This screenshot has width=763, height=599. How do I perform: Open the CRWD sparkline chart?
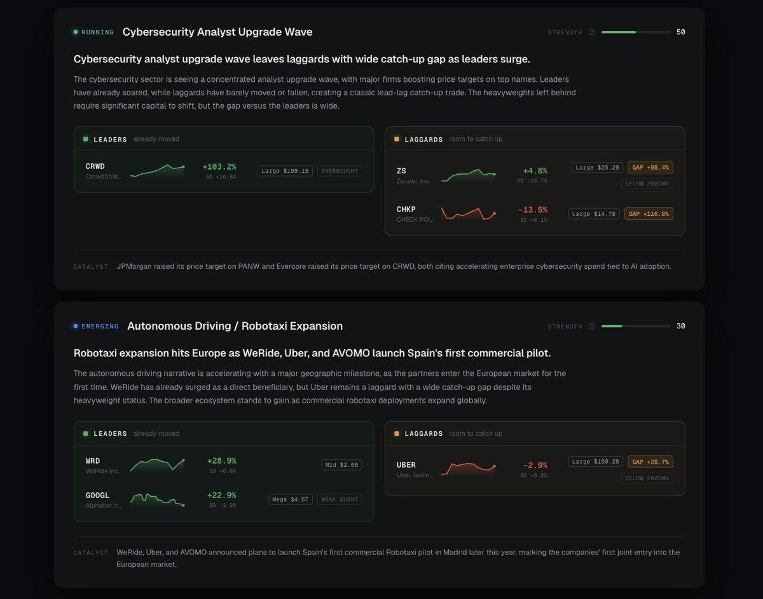(x=157, y=170)
